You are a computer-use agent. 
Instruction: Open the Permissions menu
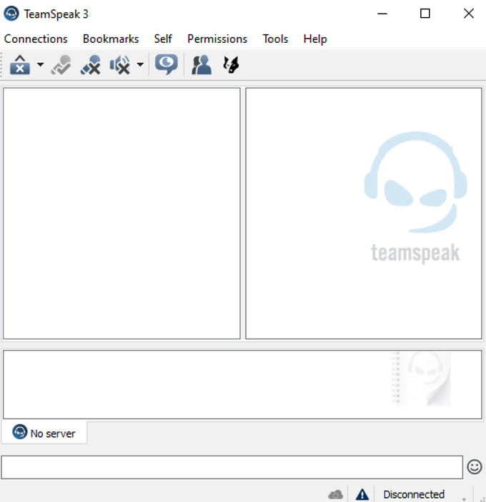pos(217,39)
